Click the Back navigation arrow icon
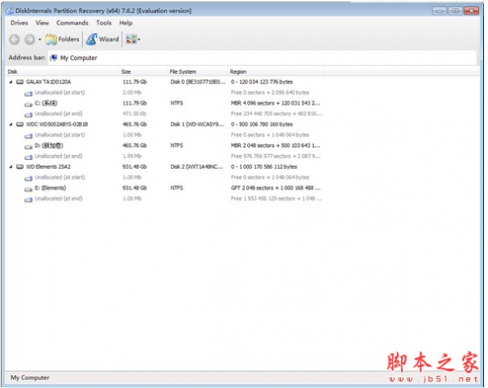Image resolution: width=488 pixels, height=388 pixels. pyautogui.click(x=15, y=40)
